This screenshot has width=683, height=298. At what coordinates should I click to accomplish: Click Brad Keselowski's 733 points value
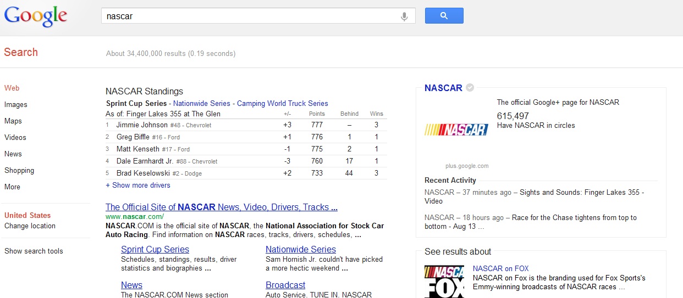pos(317,173)
